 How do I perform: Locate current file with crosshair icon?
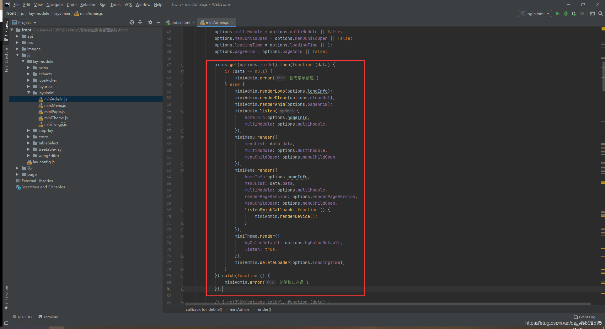pyautogui.click(x=132, y=22)
